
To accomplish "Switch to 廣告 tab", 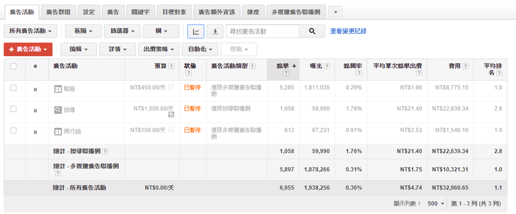I will (x=113, y=12).
